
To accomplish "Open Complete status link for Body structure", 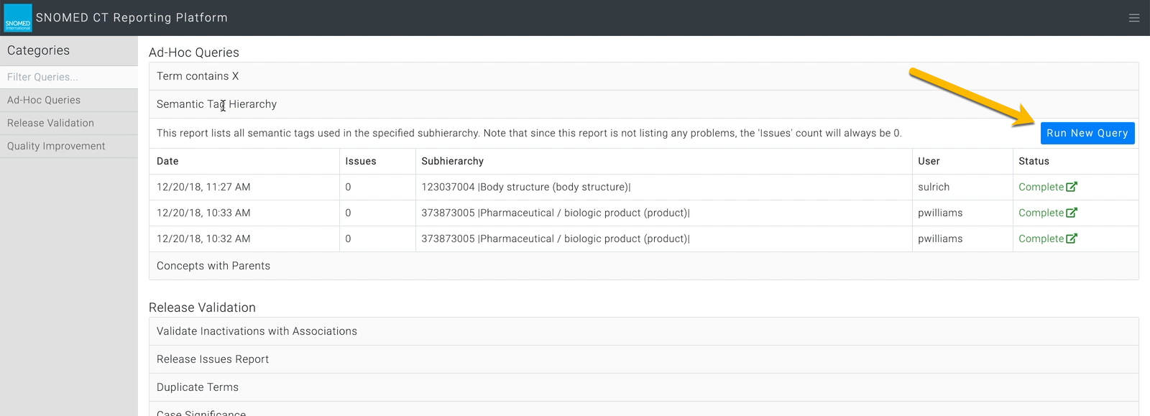I will (x=1041, y=187).
